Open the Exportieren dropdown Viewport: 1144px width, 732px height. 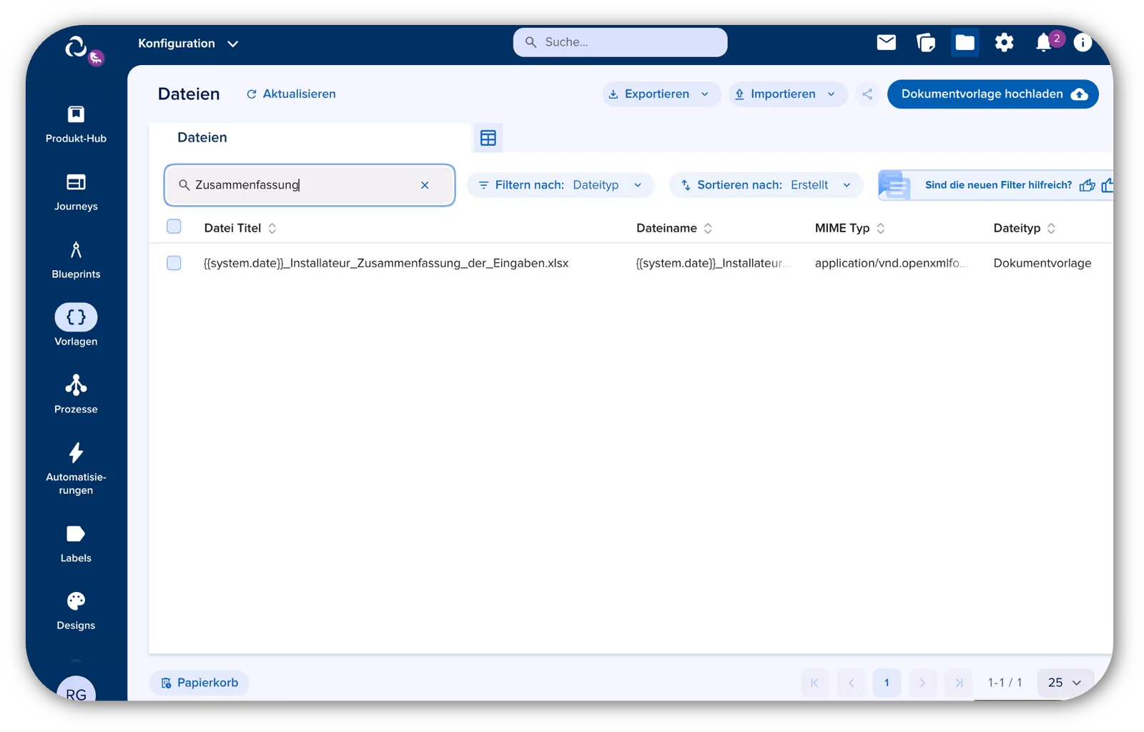click(x=661, y=94)
